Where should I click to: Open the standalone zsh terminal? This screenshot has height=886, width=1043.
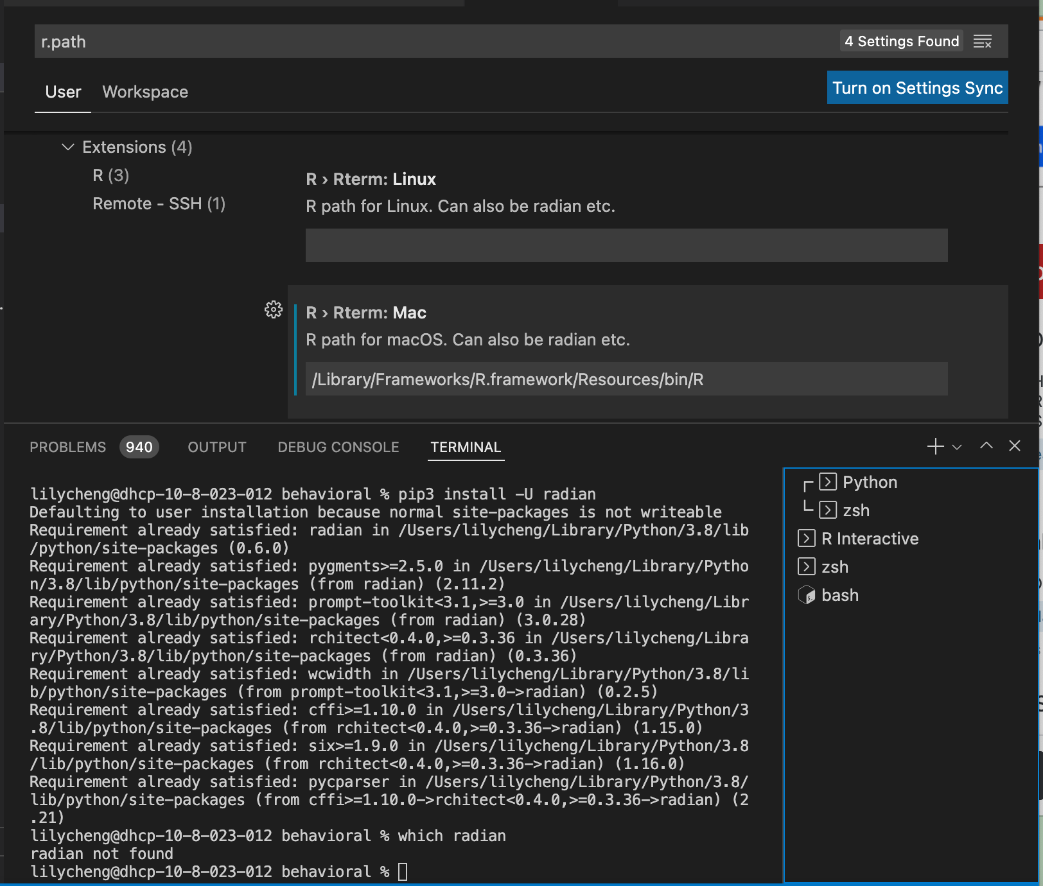pos(834,567)
